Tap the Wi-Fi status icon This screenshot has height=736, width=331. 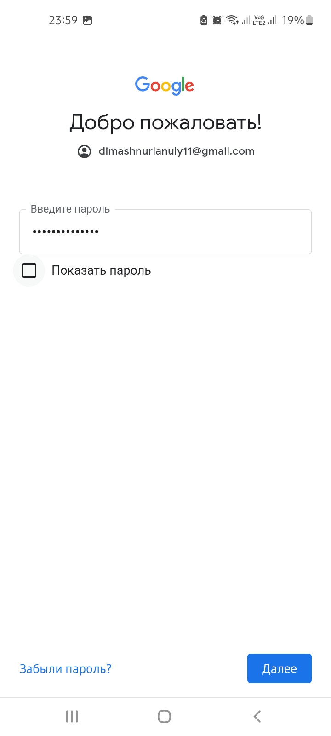(233, 20)
